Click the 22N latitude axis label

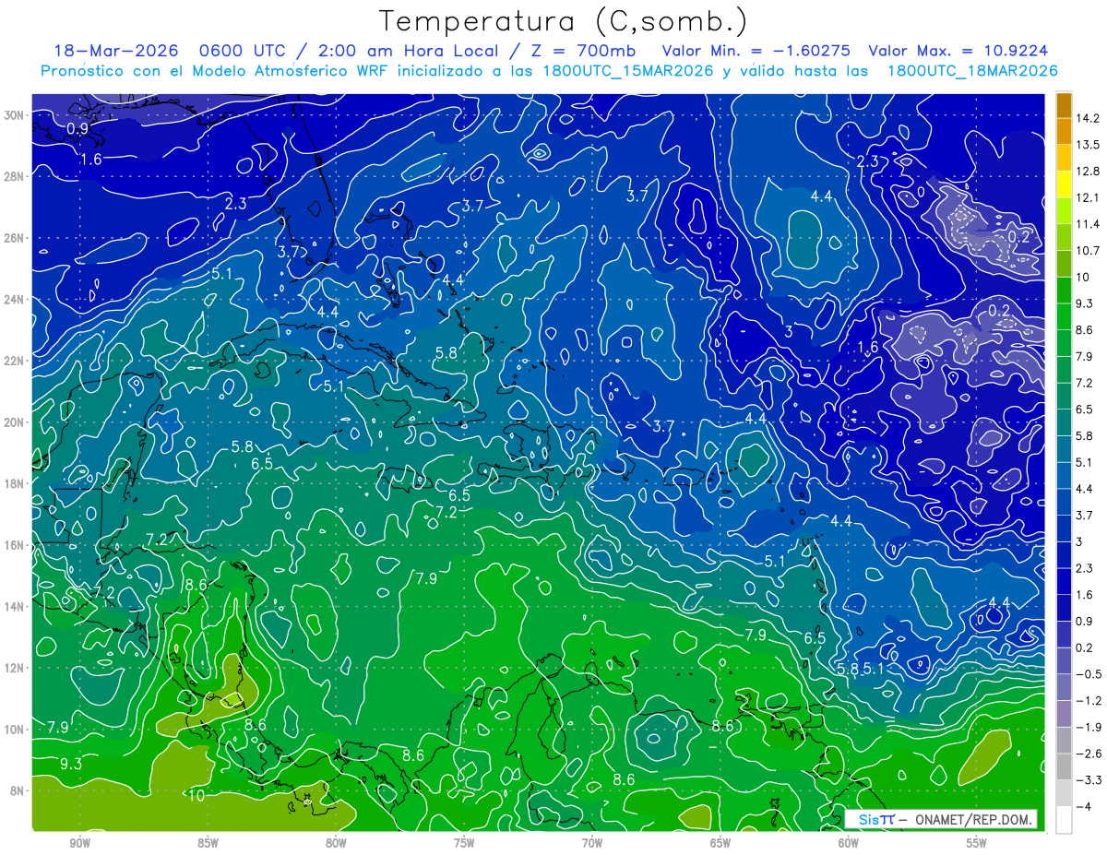point(16,361)
